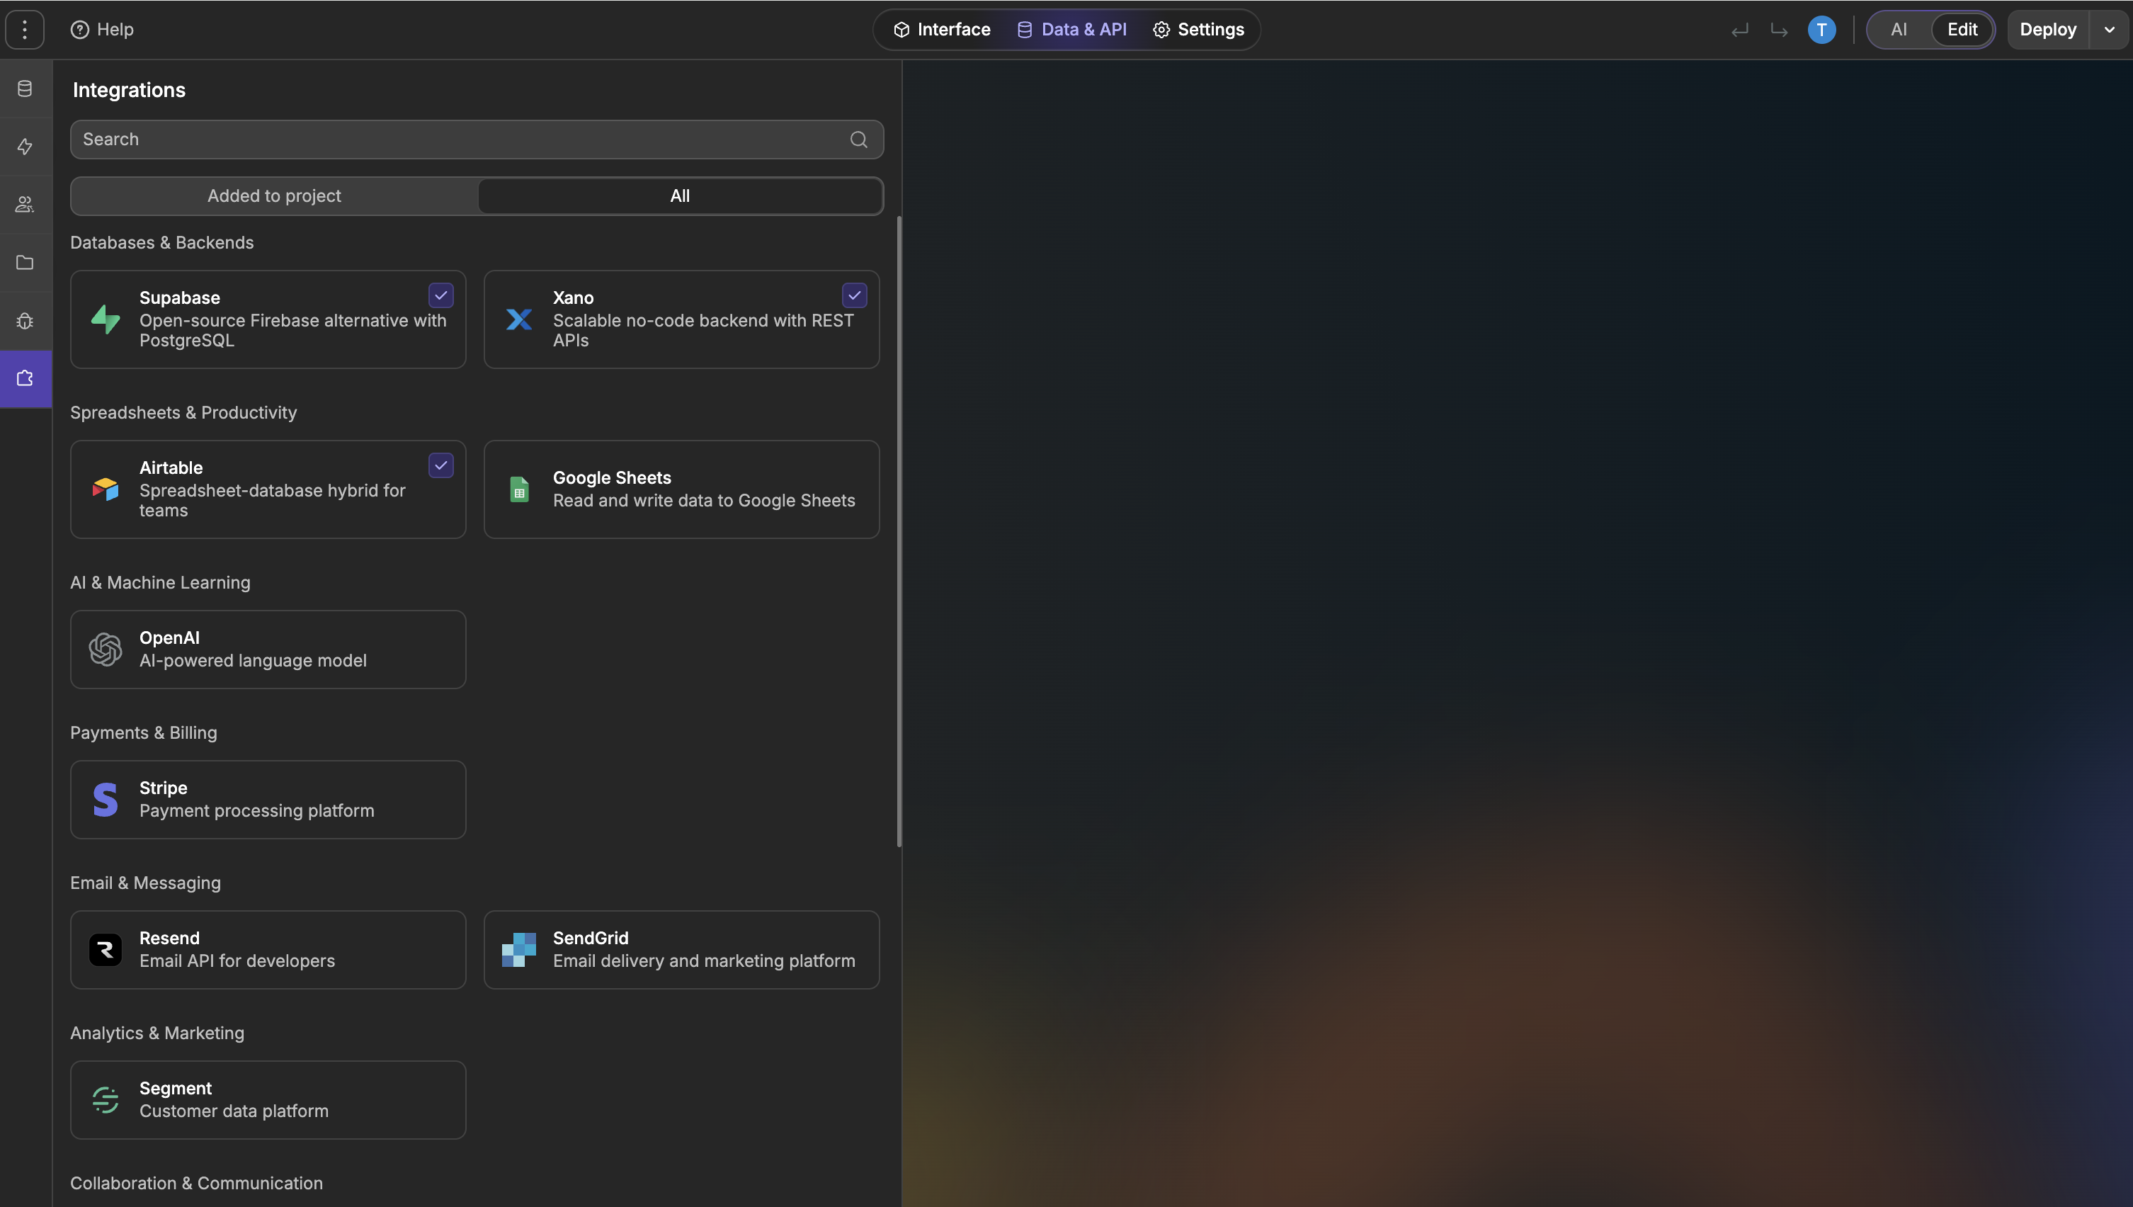Uncheck the Supabase integration checkbox

[441, 295]
